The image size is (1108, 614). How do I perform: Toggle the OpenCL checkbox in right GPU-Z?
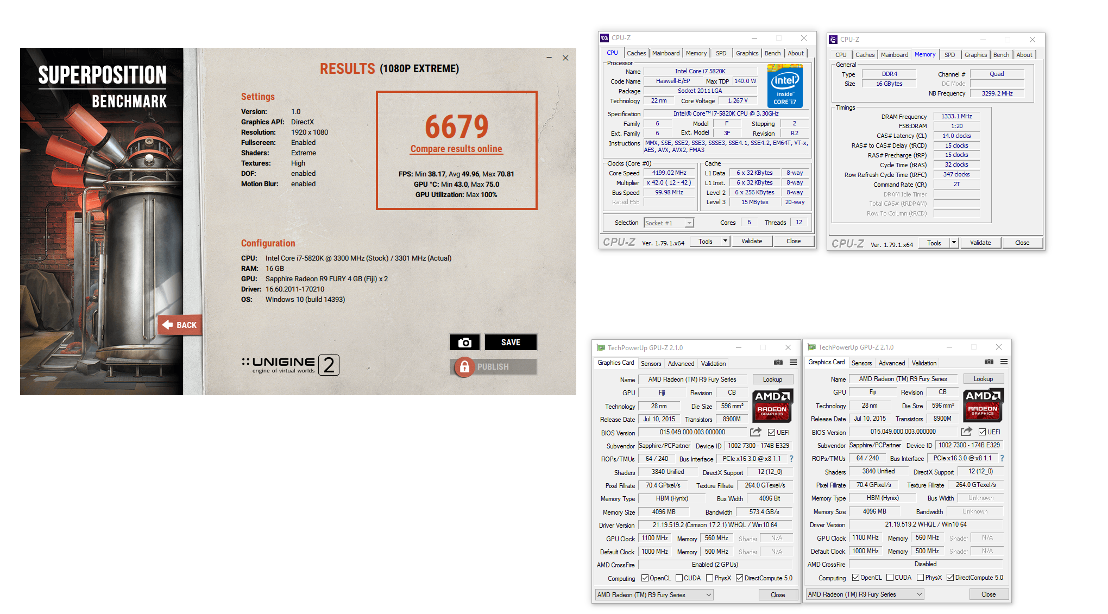point(856,578)
